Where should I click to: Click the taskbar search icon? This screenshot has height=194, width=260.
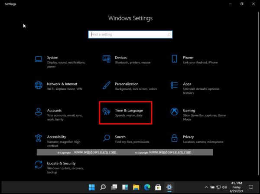coord(103,187)
